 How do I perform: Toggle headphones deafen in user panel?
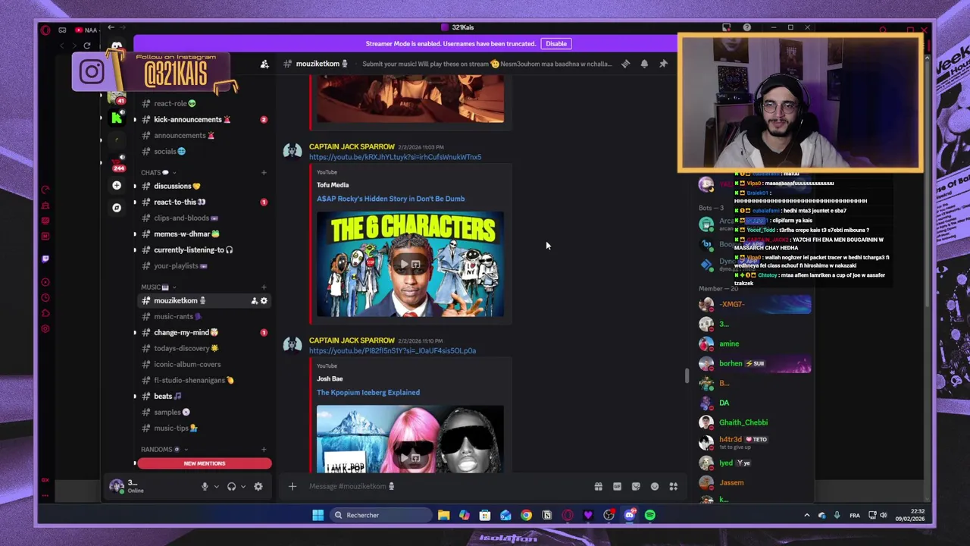[231, 487]
